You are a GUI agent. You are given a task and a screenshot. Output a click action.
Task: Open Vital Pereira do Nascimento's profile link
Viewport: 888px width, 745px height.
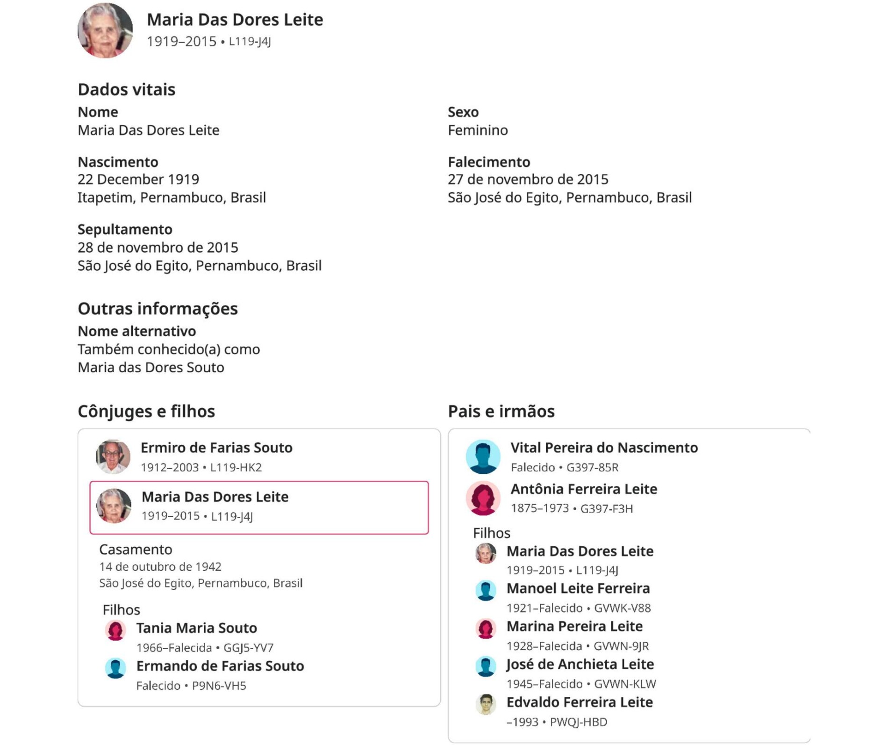(604, 448)
